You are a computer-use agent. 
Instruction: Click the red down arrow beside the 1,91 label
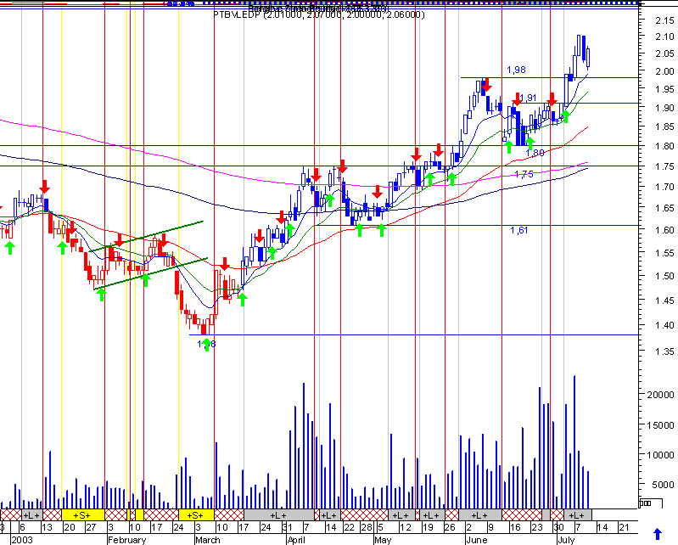coord(517,99)
